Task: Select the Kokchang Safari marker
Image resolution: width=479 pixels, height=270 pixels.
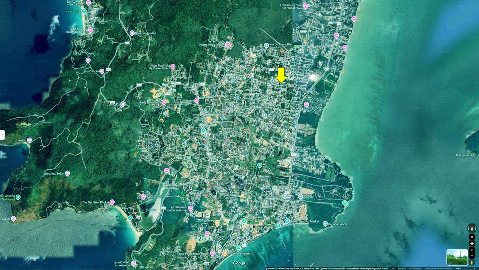Action: (132, 33)
